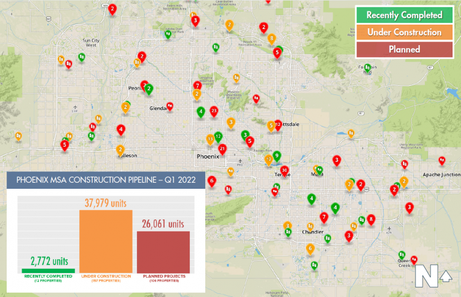
Task: Click the Phoenix MSA Construction Pipeline title
Action: [x=105, y=180]
